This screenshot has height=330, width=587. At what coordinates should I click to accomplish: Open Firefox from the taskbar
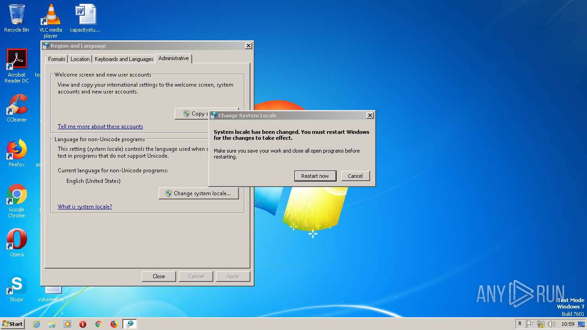point(114,324)
